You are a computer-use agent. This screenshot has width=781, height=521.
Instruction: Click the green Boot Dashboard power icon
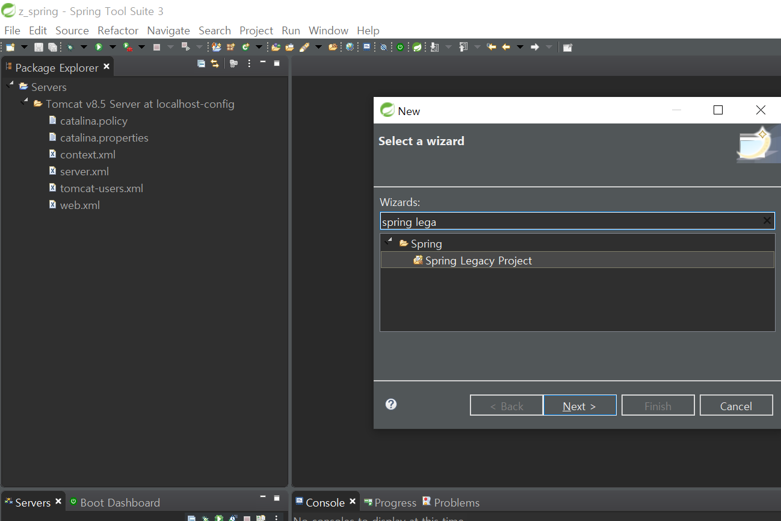400,47
